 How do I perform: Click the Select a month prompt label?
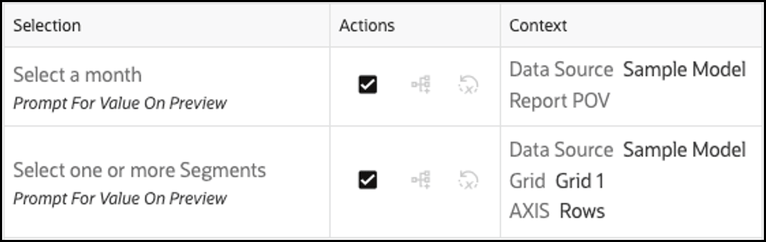coord(77,75)
